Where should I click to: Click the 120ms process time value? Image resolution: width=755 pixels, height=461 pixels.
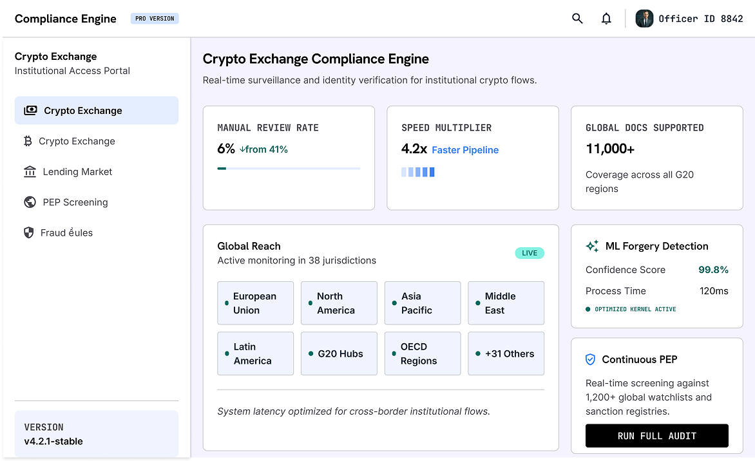(714, 291)
